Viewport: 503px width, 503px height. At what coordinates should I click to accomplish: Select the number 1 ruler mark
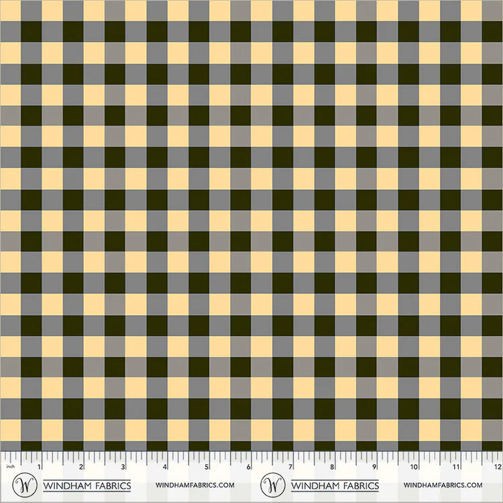(39, 467)
